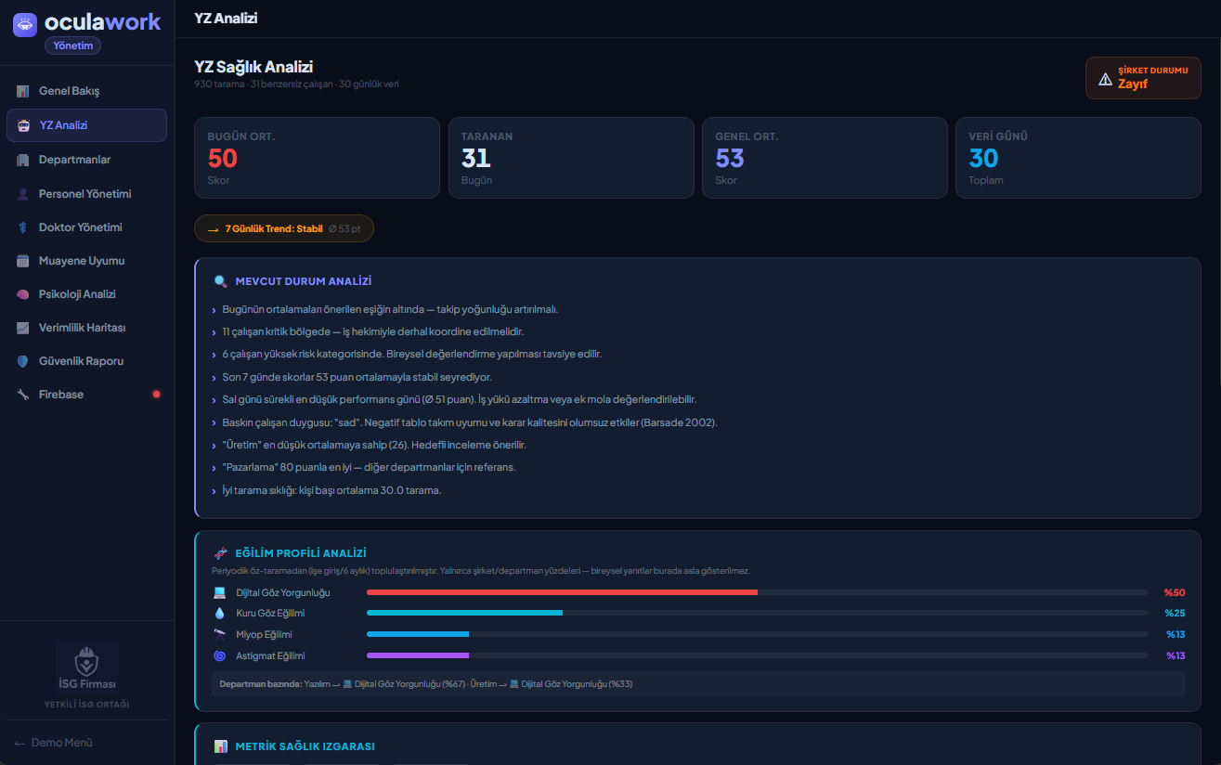
Task: Click the laptop icon for Dijital Göz Yorgunluğu
Action: pos(219,592)
